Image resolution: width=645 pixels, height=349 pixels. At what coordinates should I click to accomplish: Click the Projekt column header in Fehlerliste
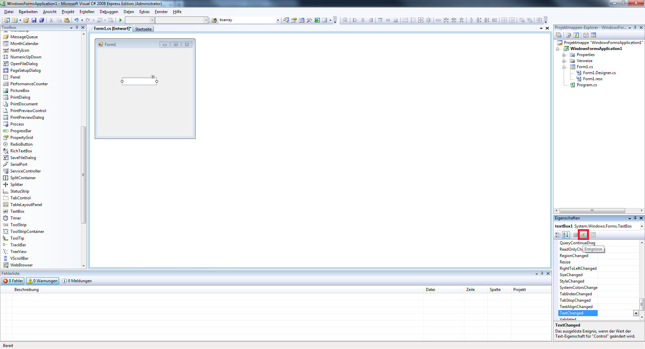[531, 290]
